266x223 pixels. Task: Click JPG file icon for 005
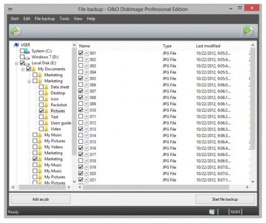click(87, 78)
